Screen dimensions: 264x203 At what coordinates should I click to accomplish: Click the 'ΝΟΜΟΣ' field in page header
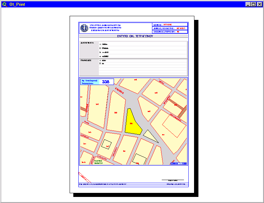coord(170,25)
